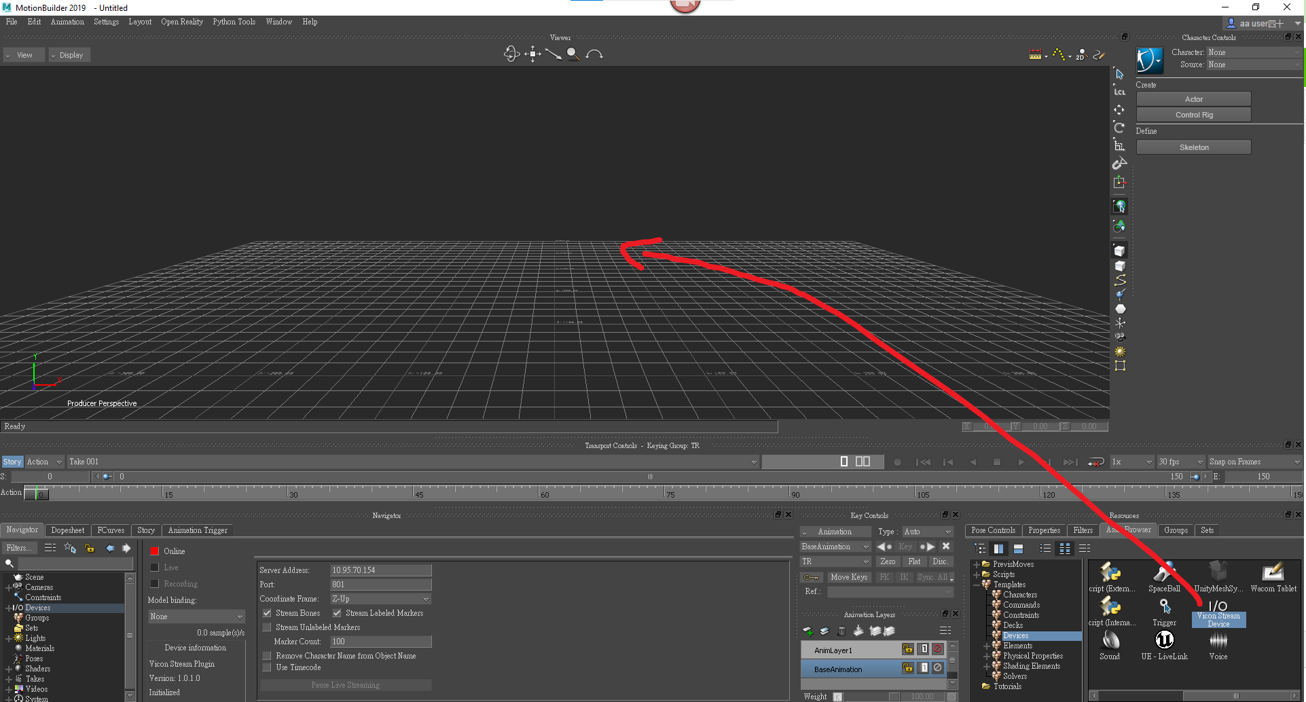Change playback rate via the 30 fps dropdown

click(x=1180, y=461)
